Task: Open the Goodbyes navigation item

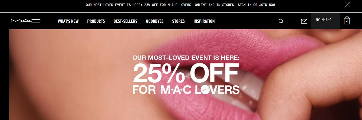Action: coord(155,21)
